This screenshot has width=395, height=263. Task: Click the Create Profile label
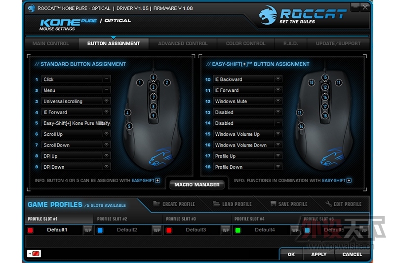[179, 204]
